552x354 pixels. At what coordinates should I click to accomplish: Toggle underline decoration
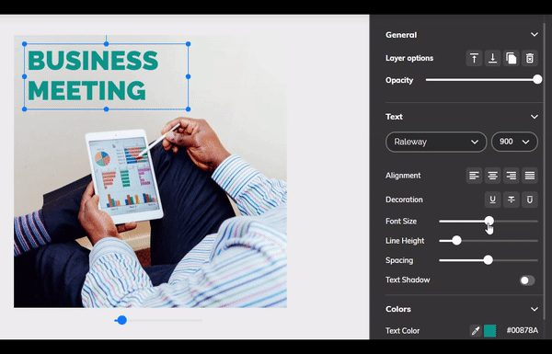492,200
